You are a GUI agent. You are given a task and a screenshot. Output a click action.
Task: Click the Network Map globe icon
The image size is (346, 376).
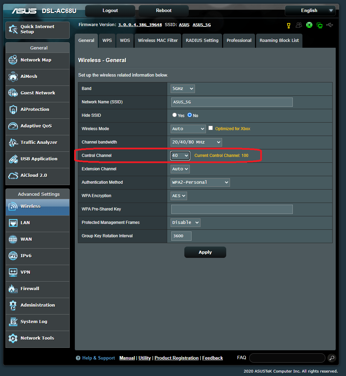[x=13, y=60]
